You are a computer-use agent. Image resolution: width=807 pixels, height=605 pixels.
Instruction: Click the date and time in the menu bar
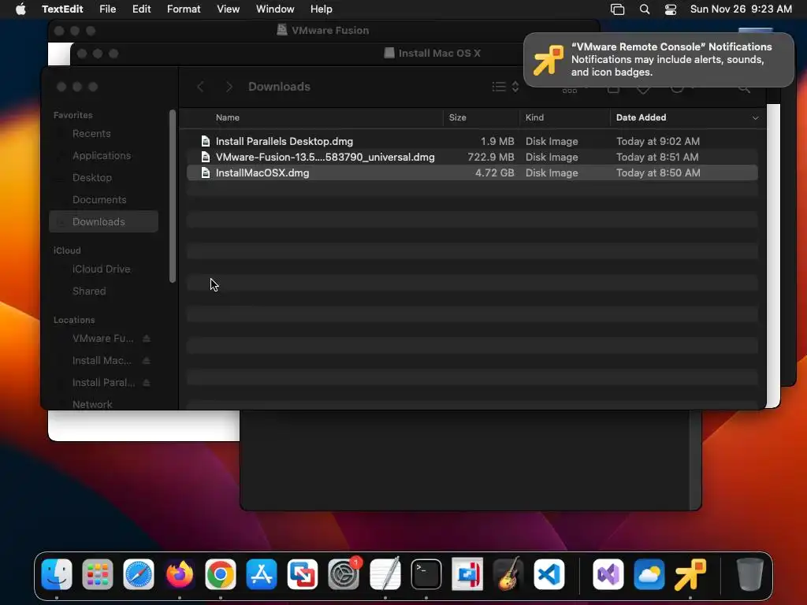click(x=741, y=9)
